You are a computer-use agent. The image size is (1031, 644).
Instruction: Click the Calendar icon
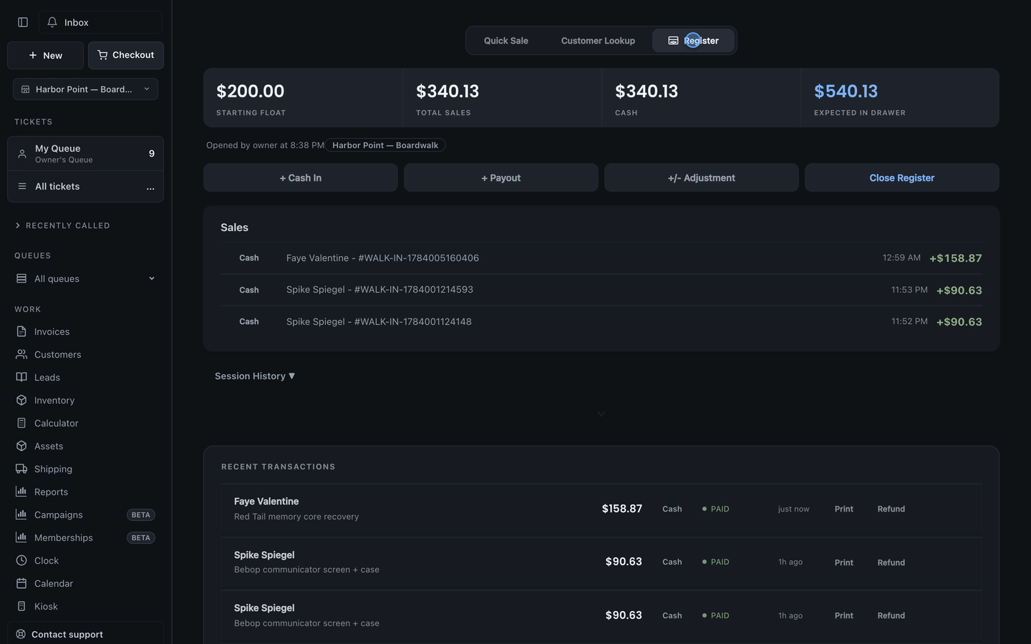tap(21, 583)
